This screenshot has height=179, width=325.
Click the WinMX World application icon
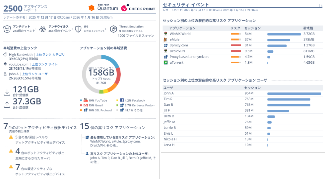(165, 34)
